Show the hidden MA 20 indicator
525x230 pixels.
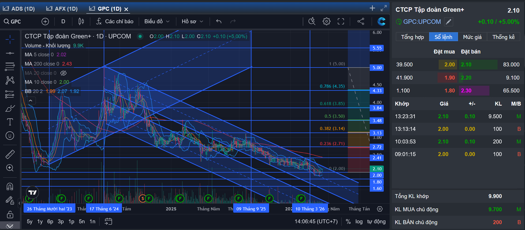tap(64, 73)
